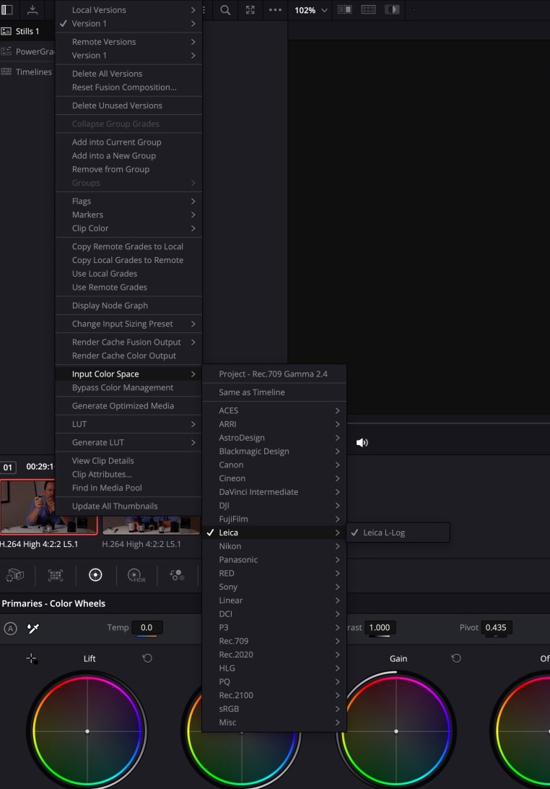
Task: Click the search magnifier icon in viewer toolbar
Action: (x=225, y=10)
